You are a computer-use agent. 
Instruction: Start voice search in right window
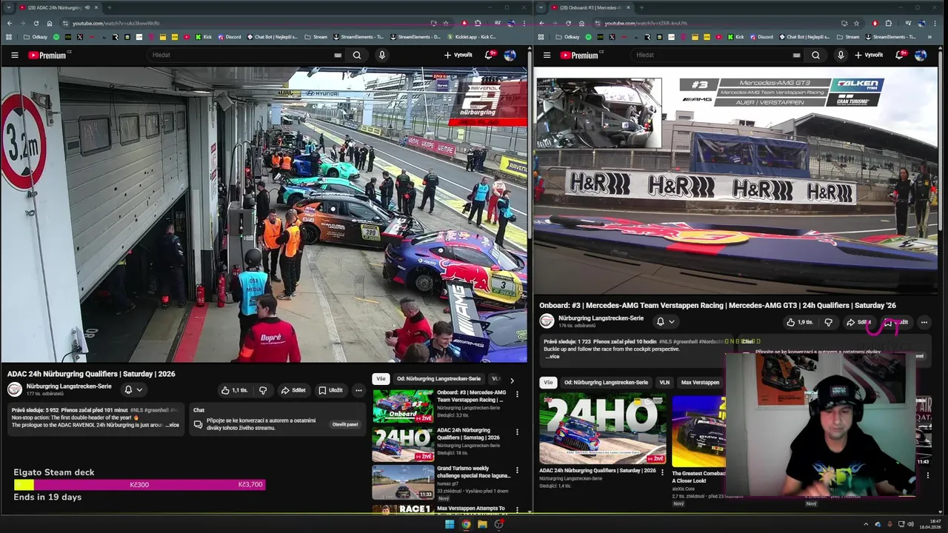point(841,55)
